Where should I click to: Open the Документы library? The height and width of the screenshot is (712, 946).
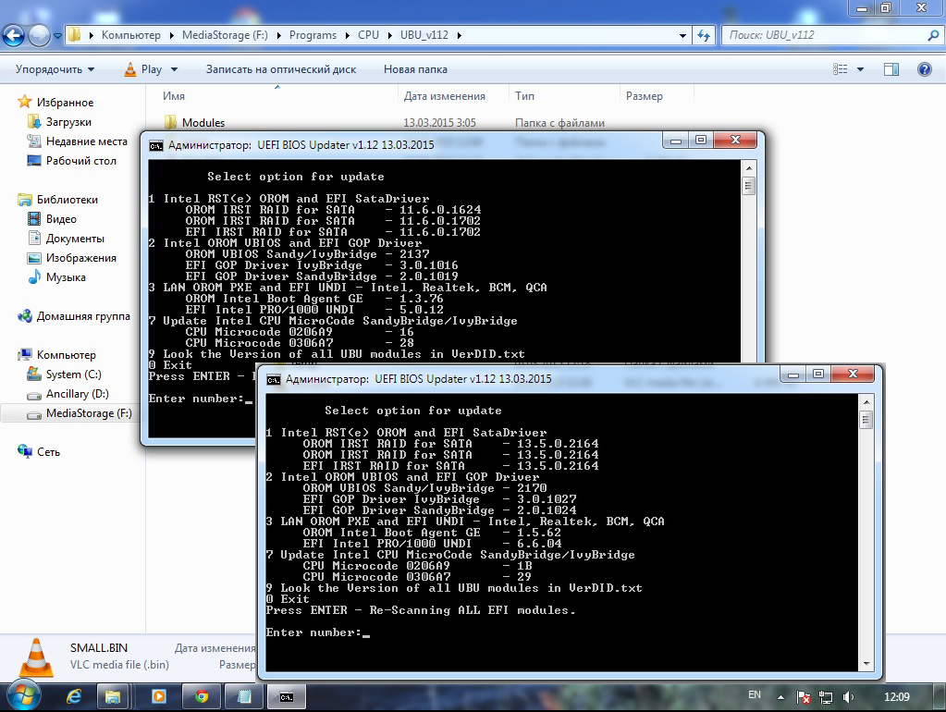point(75,239)
